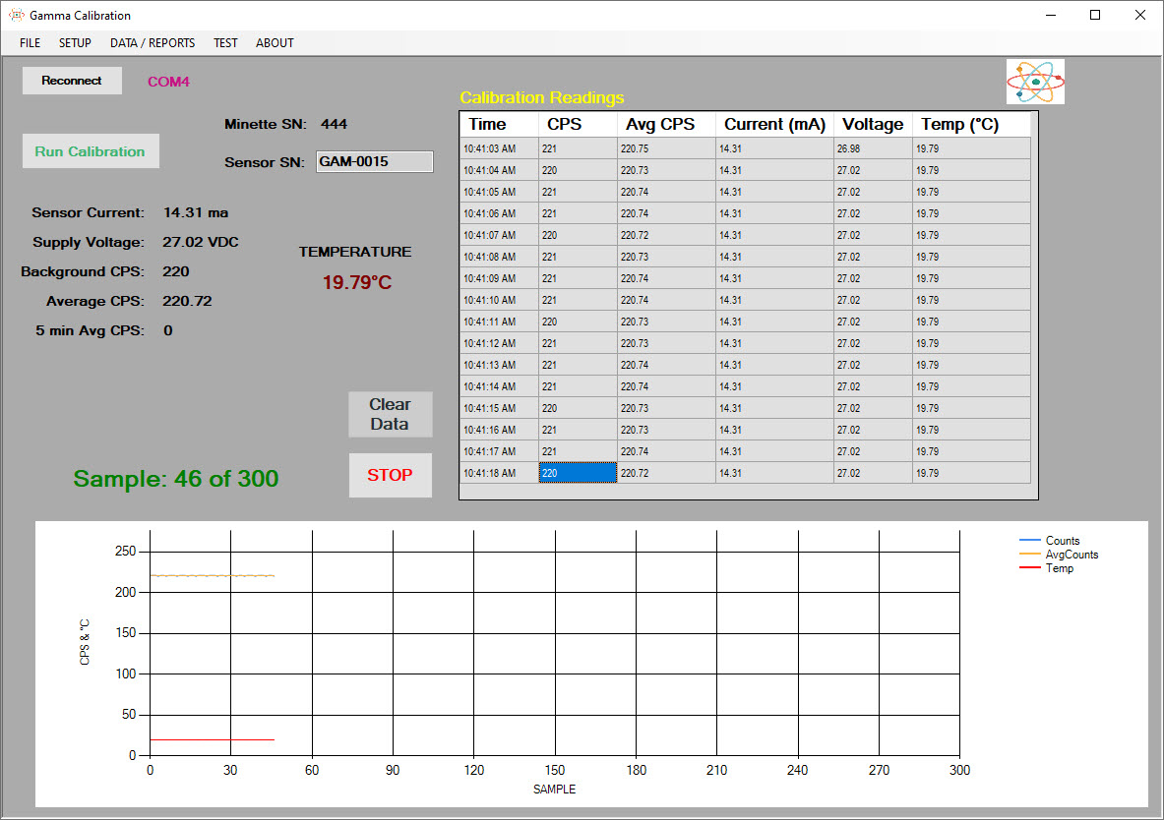Click the blue Counts legend line
Viewport: 1164px width, 820px height.
point(1030,540)
